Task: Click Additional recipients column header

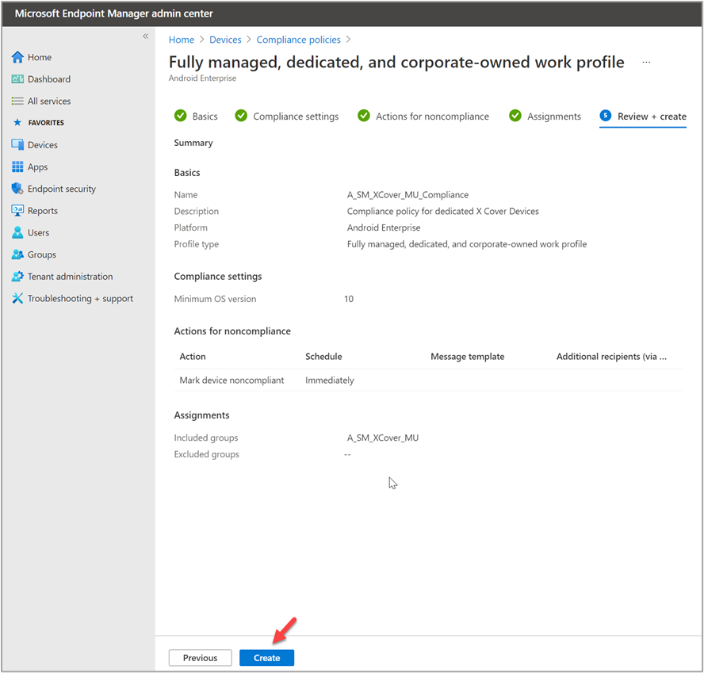Action: pos(611,357)
